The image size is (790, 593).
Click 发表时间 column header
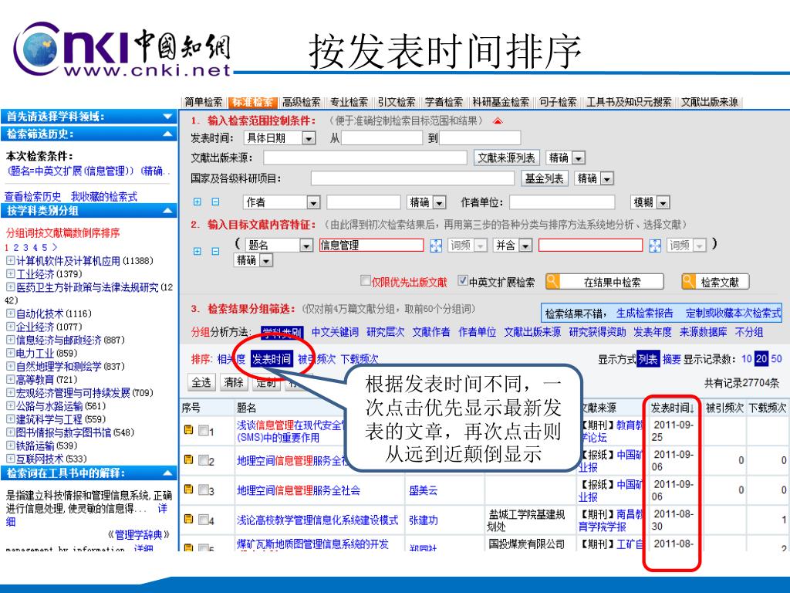(x=672, y=408)
